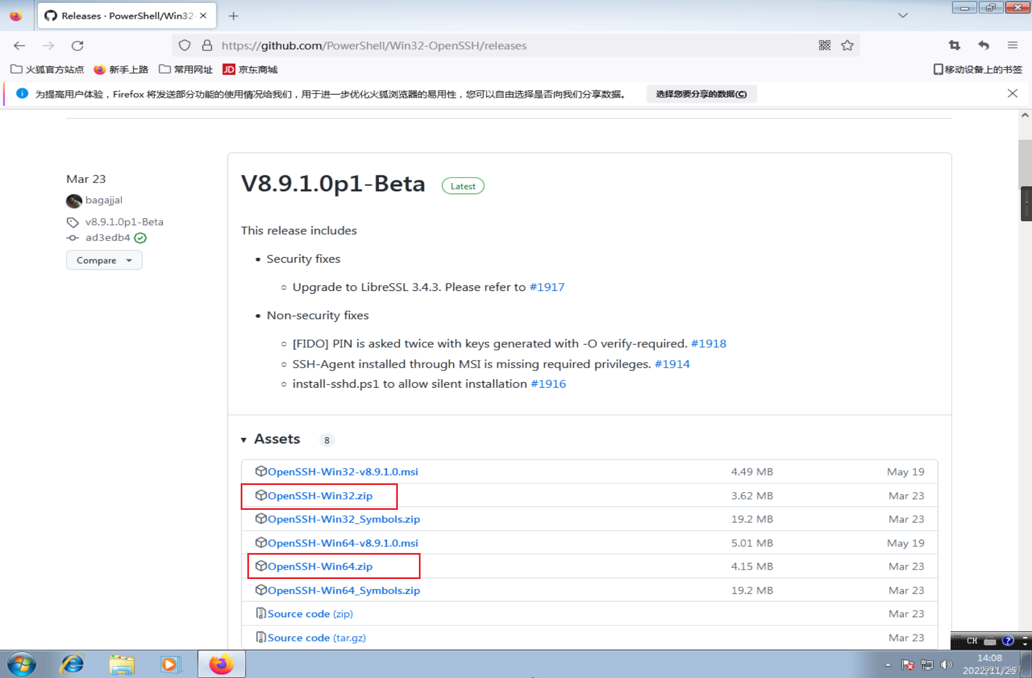
Task: Open mobile device bookmarks 移动设备上的书签
Action: click(978, 69)
